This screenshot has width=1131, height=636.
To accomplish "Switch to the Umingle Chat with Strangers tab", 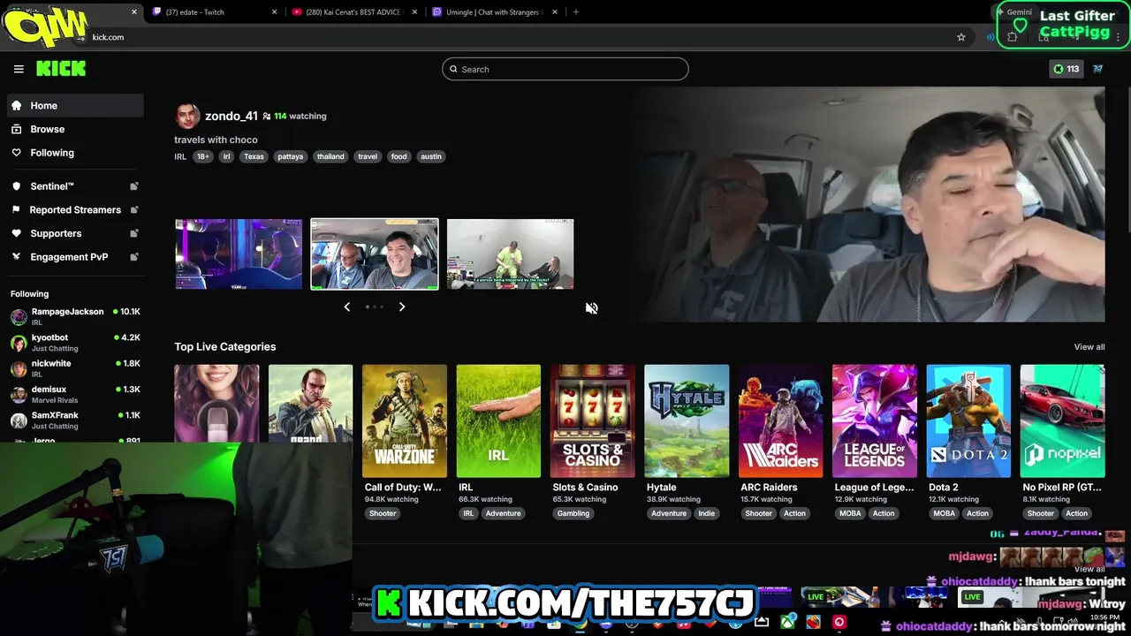I will coord(495,12).
